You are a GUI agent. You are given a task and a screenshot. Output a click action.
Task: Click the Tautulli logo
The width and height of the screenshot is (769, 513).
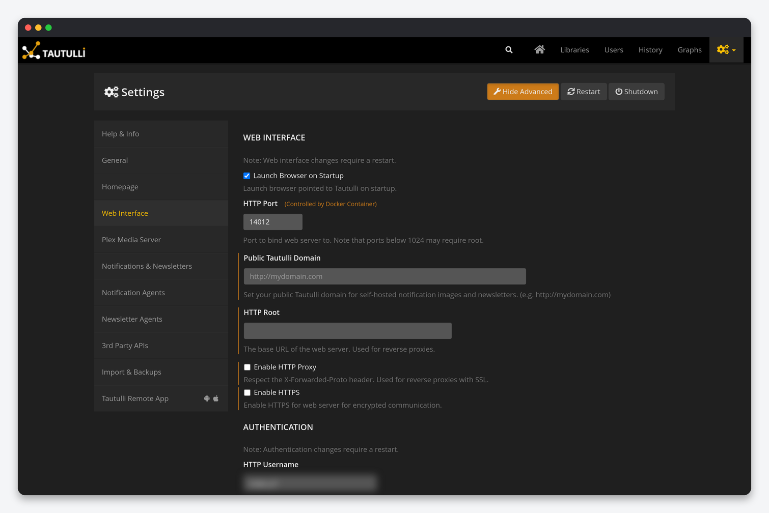click(x=54, y=50)
